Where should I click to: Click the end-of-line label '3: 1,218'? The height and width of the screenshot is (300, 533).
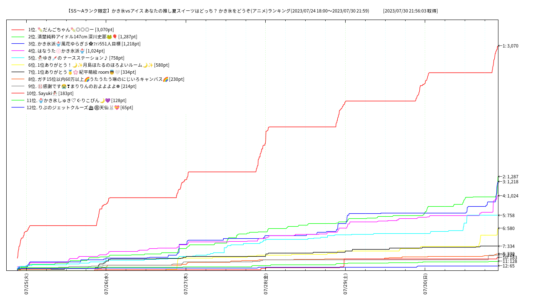click(x=511, y=182)
